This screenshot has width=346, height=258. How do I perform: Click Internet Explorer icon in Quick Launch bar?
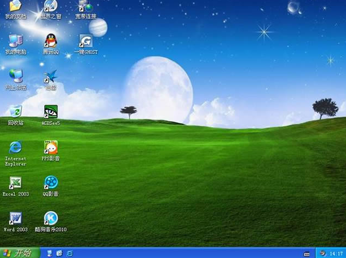pyautogui.click(x=70, y=253)
